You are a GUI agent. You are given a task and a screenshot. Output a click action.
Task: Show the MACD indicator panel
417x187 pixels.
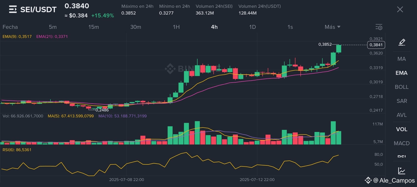pyautogui.click(x=402, y=143)
